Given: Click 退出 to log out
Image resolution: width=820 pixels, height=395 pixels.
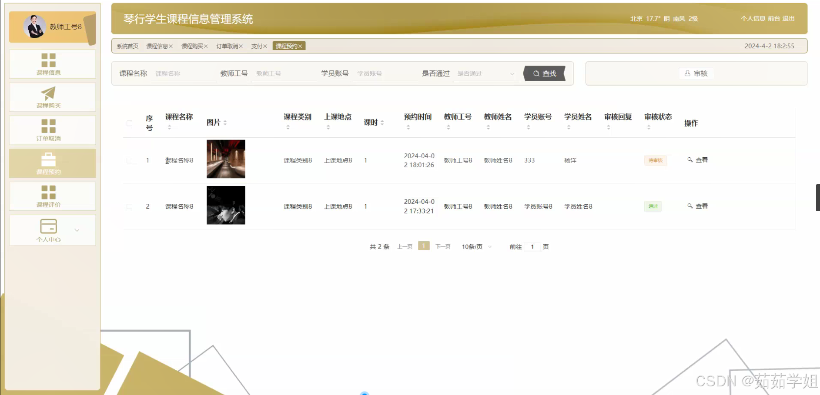Looking at the screenshot, I should point(789,18).
